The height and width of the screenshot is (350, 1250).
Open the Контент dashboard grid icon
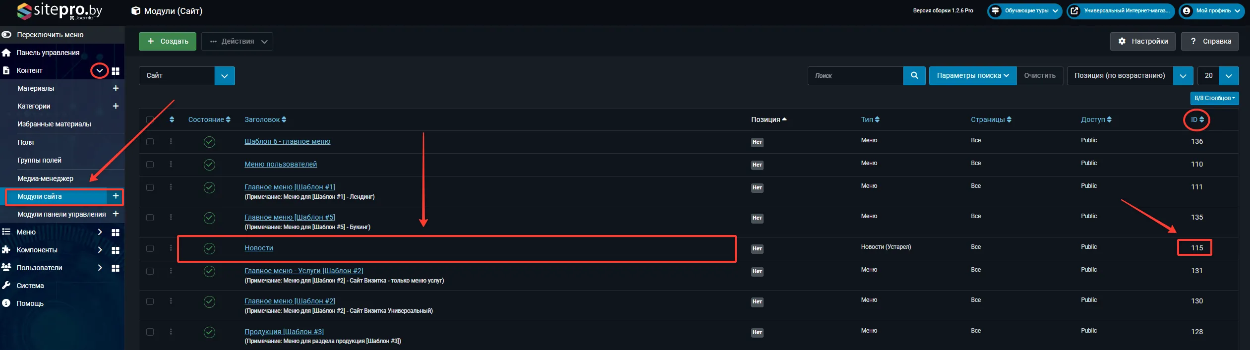coord(116,71)
